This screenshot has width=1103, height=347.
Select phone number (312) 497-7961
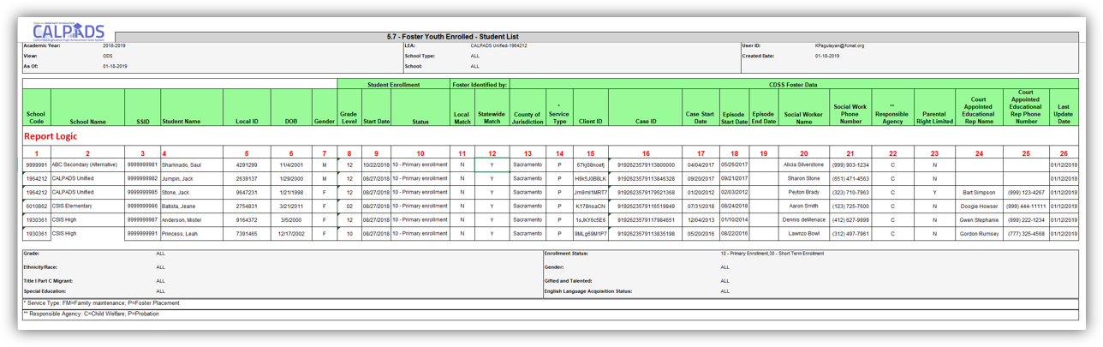coord(850,233)
